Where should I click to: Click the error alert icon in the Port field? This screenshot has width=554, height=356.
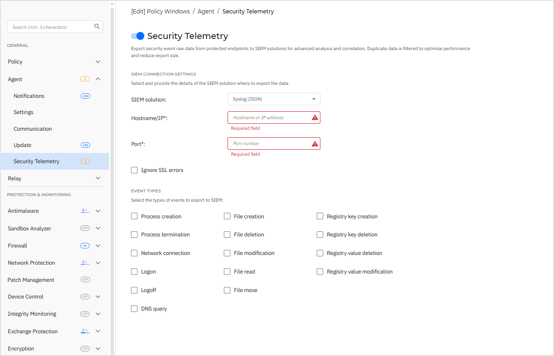point(315,143)
